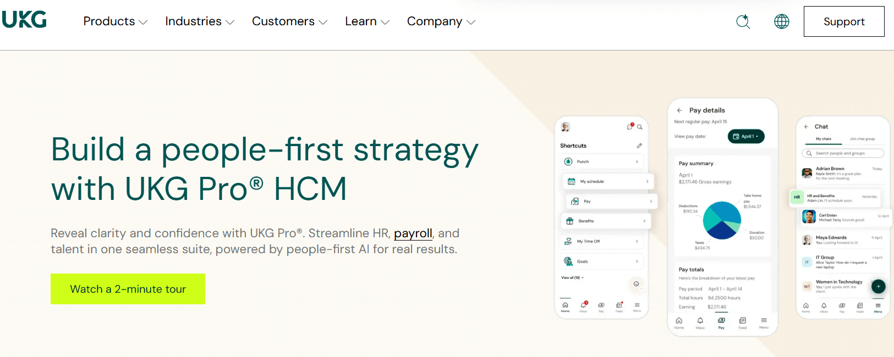Image resolution: width=894 pixels, height=357 pixels.
Task: Expand the Benefits row chevron
Action: click(644, 221)
